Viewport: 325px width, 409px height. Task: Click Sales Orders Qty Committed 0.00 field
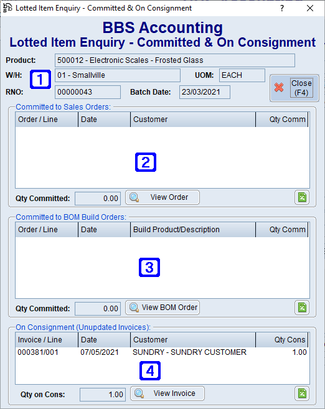pyautogui.click(x=98, y=199)
